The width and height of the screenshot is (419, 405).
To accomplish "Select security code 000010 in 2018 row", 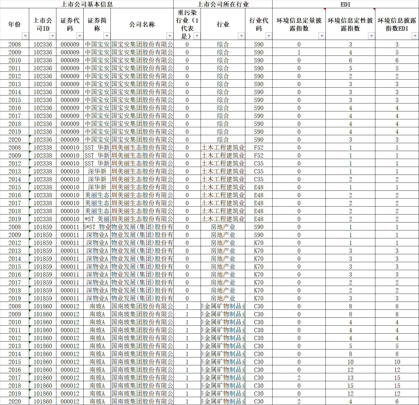I will (70, 211).
